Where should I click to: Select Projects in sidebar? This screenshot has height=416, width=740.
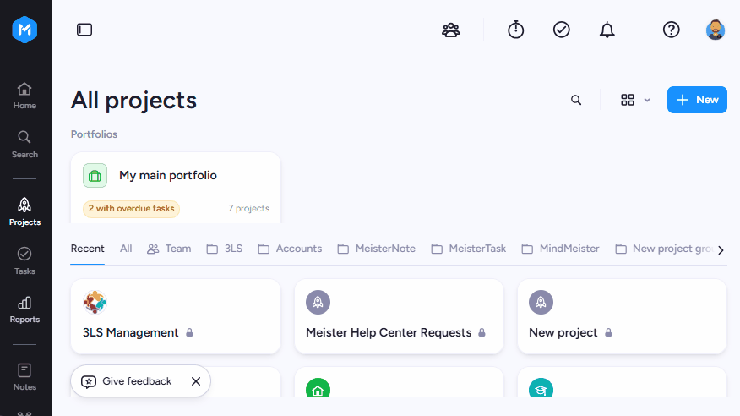coord(24,212)
